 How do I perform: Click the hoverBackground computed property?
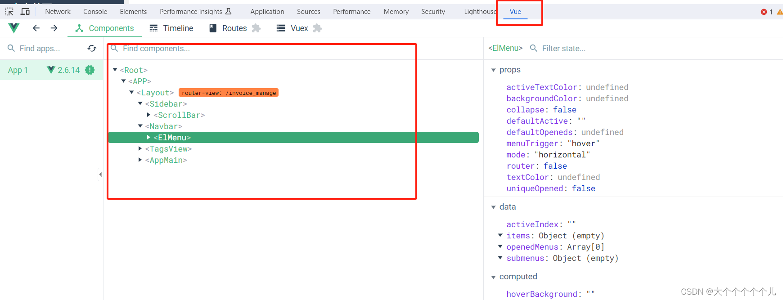[542, 294]
